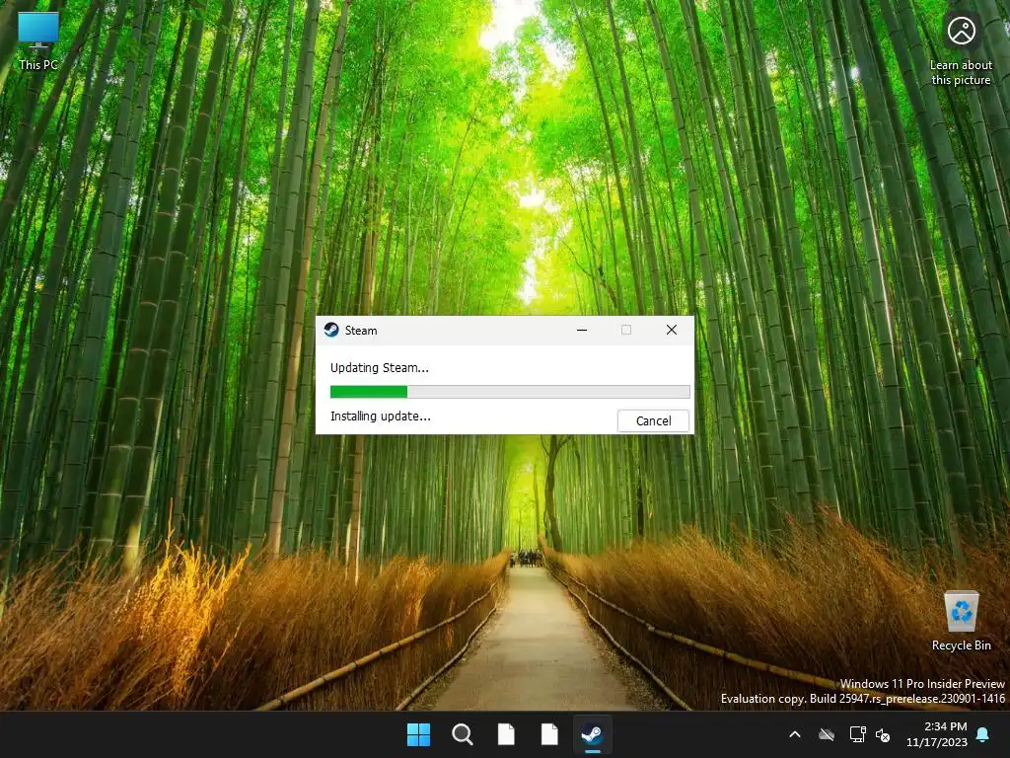Click the Steam taskbar icon
1010x758 pixels.
click(x=593, y=734)
